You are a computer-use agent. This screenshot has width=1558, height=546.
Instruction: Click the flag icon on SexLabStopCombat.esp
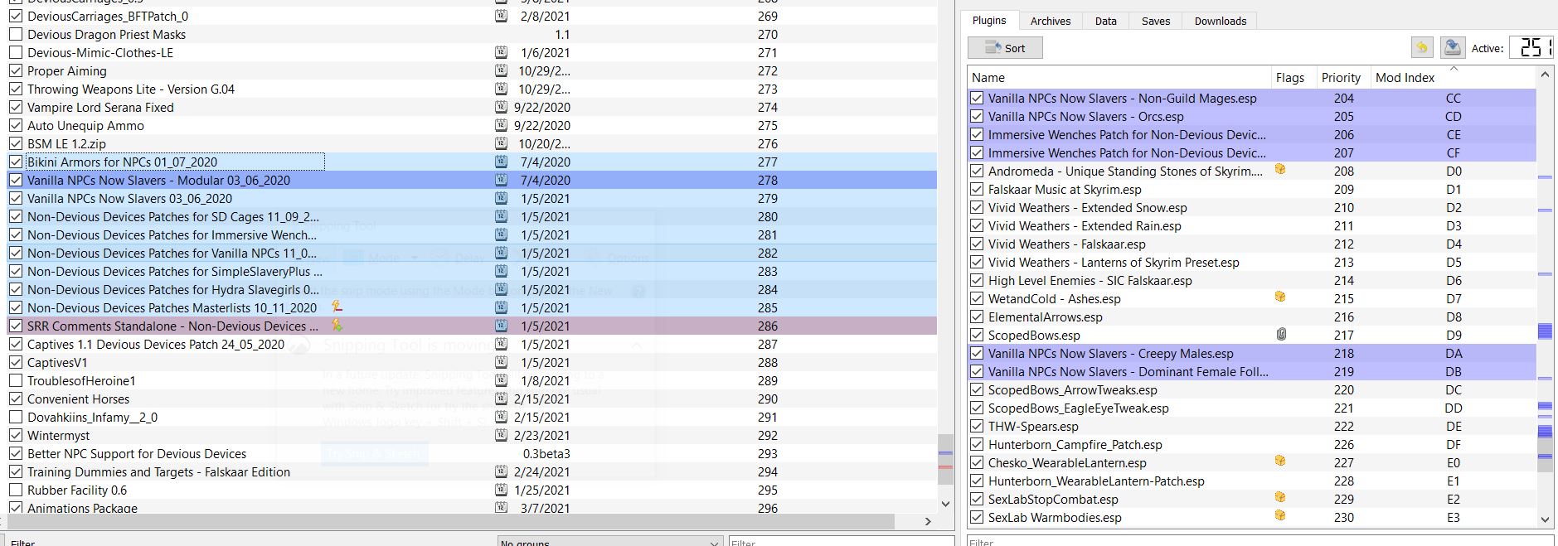pos(1280,497)
